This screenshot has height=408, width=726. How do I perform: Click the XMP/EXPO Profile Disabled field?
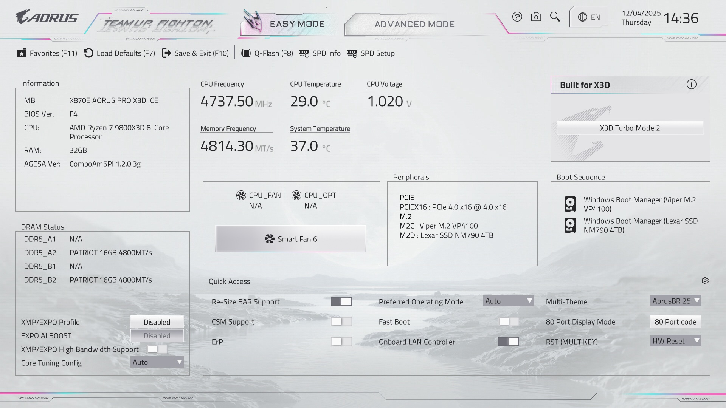(x=157, y=322)
